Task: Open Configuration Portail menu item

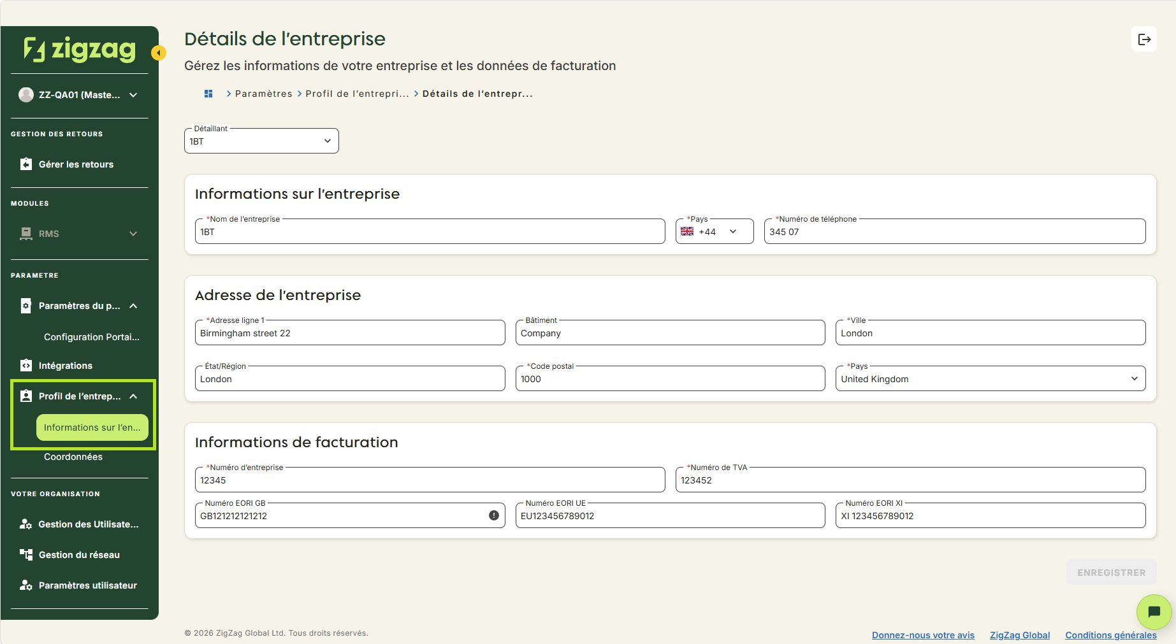Action: [x=92, y=337]
